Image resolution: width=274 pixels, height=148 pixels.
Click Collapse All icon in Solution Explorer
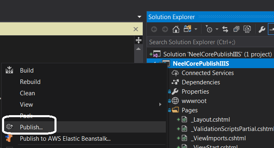pyautogui.click(x=236, y=29)
